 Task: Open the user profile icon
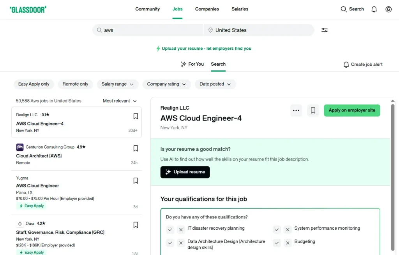[388, 9]
